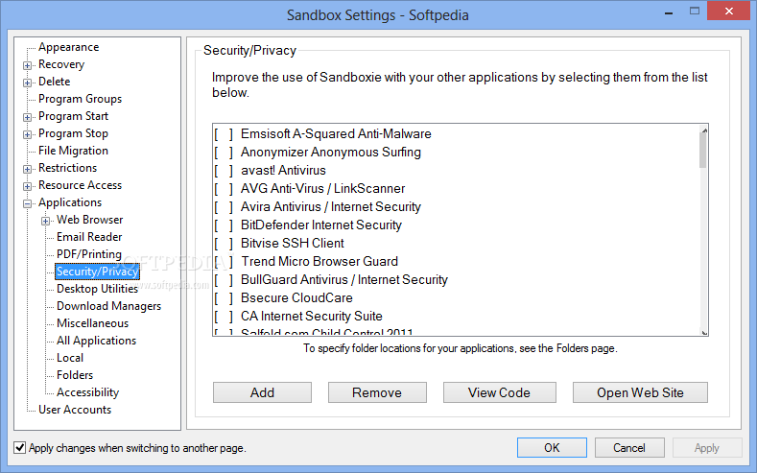757x473 pixels.
Task: Select the Restrictions label in tree
Action: 67,168
